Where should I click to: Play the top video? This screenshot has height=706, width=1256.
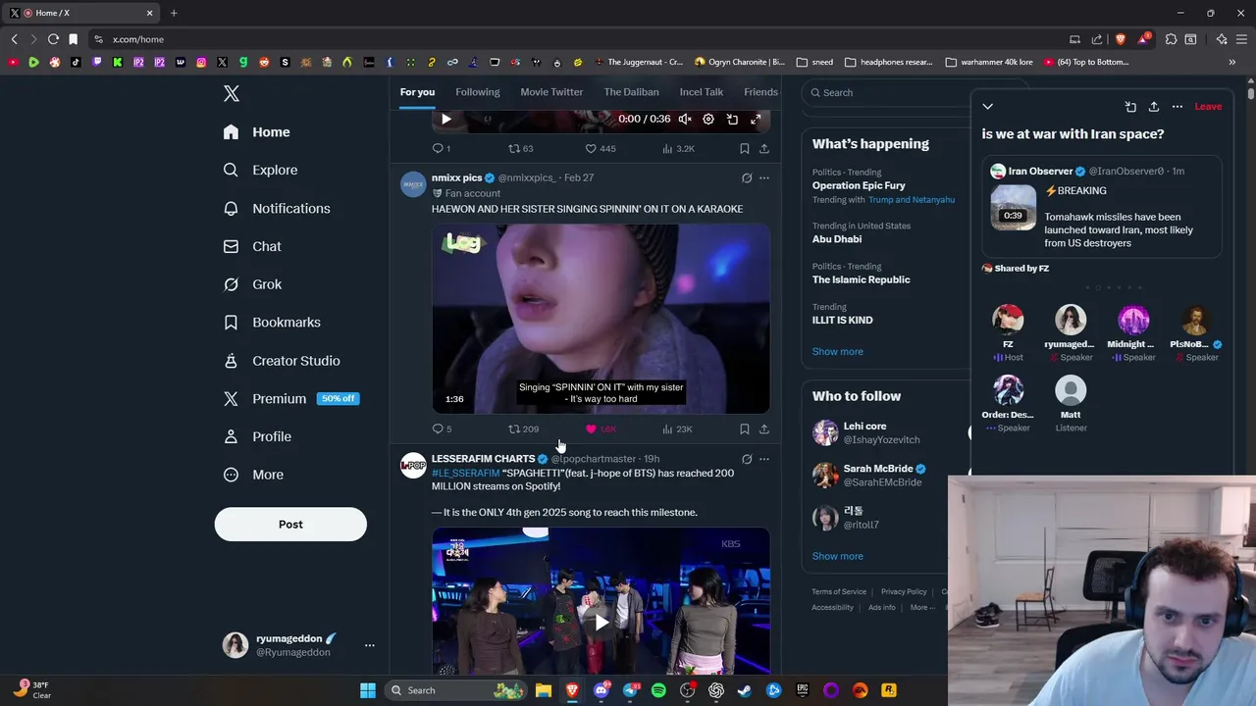click(446, 119)
